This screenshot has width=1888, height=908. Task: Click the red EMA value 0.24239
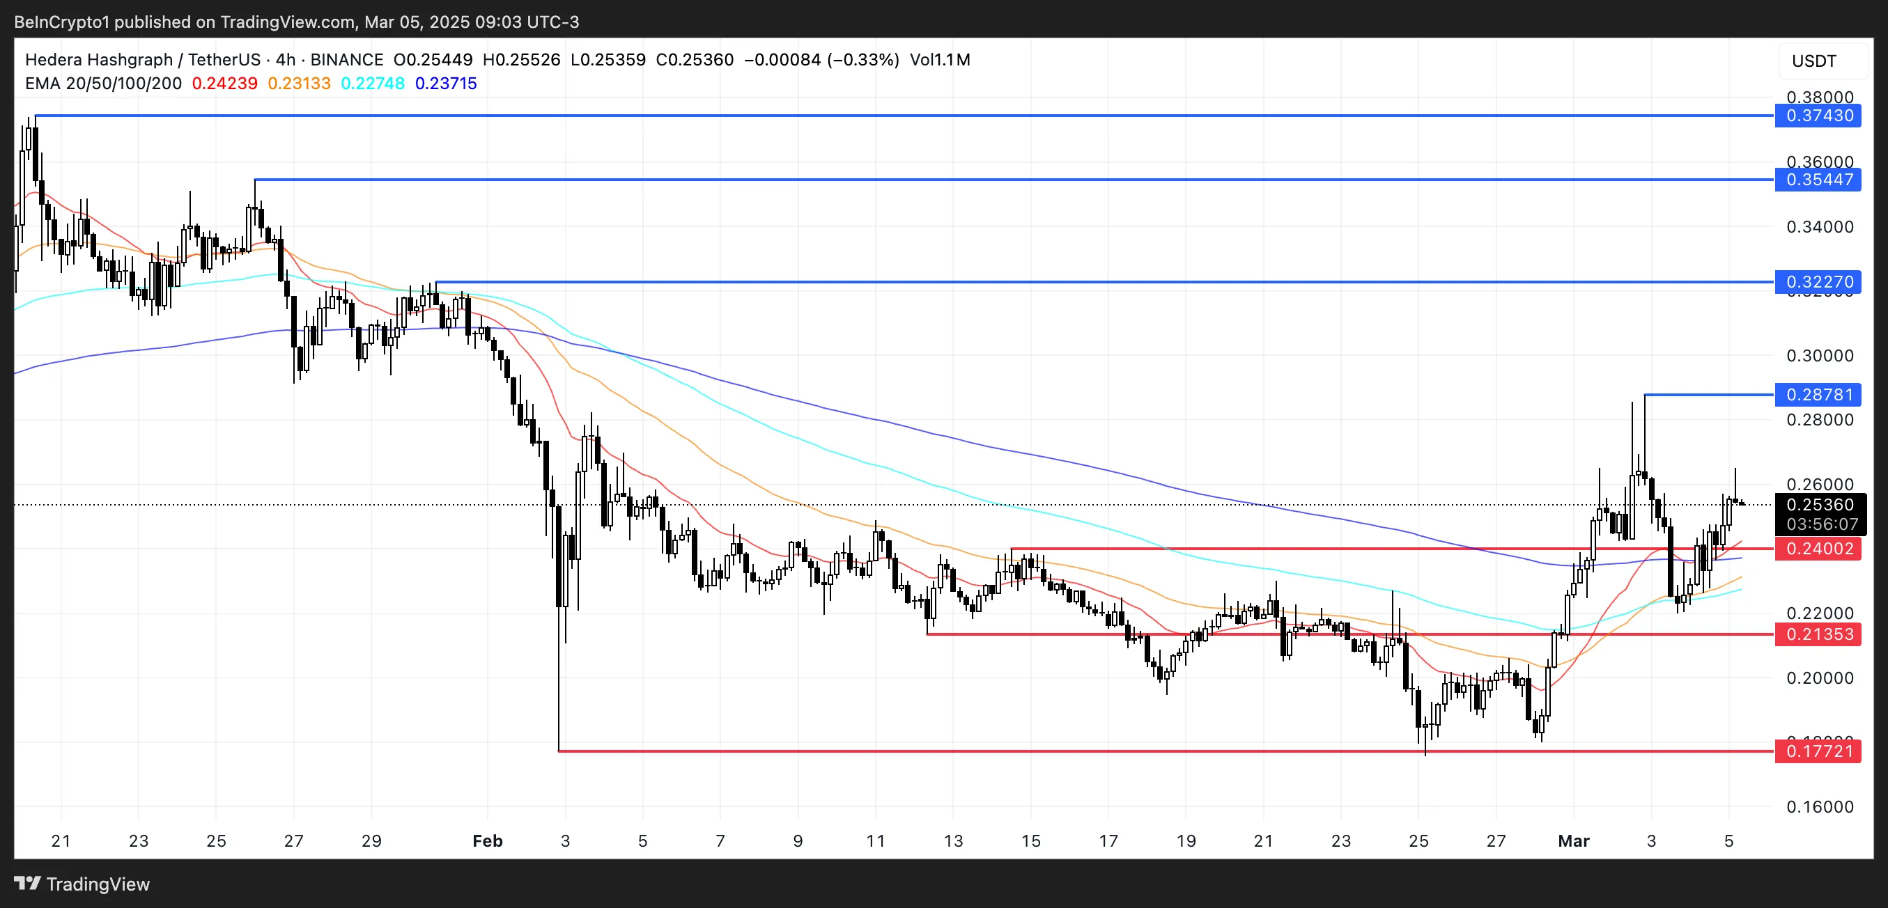click(x=224, y=84)
